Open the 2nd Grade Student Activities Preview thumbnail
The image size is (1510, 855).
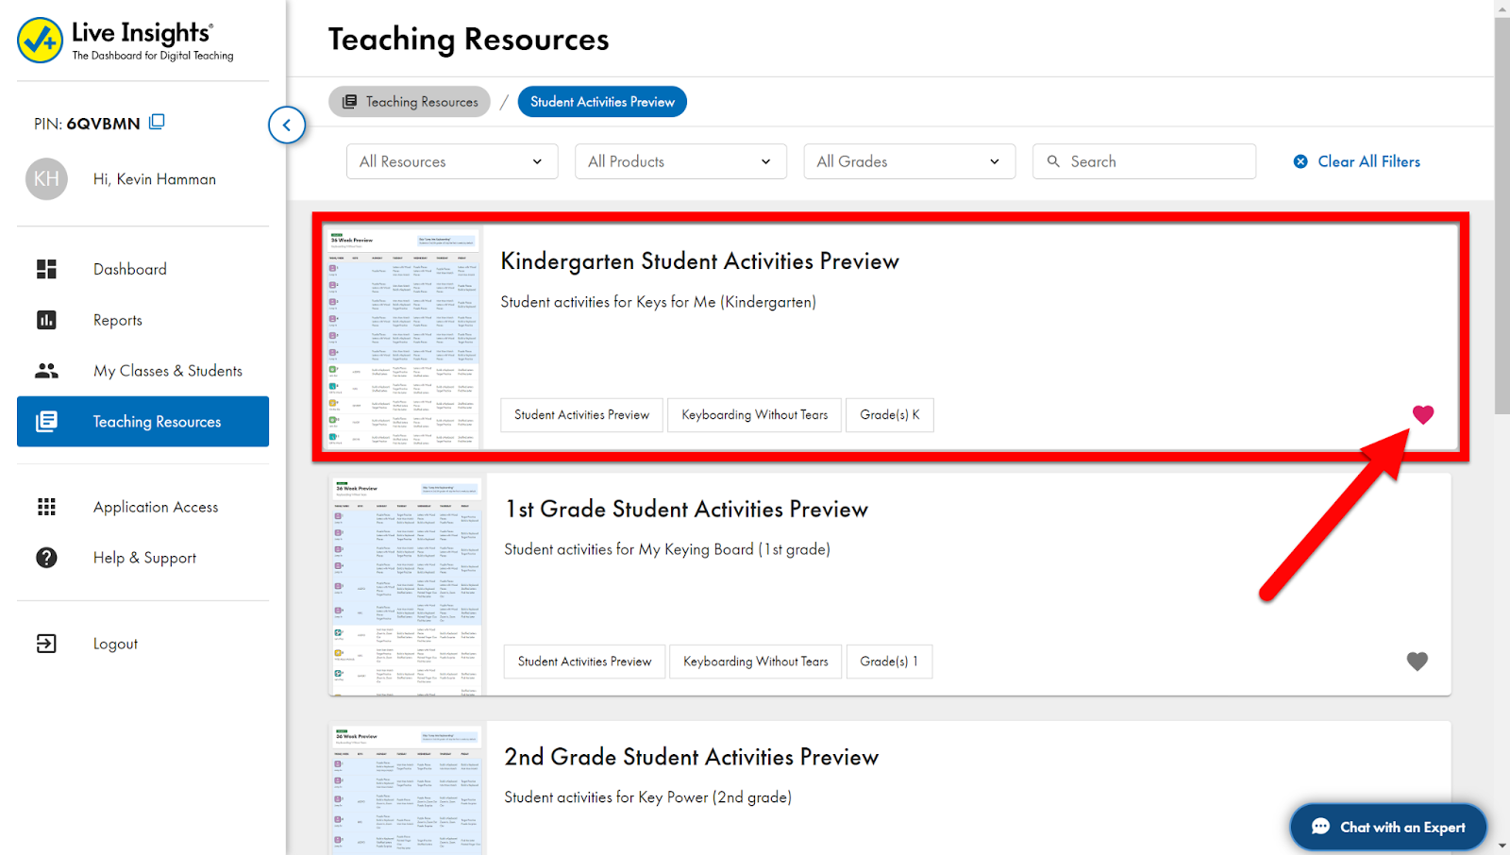click(407, 789)
